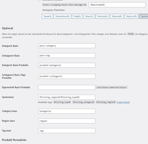The image size is (148, 144).
Task: Insert the %day% placeholder tag
Action: pos(77,16)
